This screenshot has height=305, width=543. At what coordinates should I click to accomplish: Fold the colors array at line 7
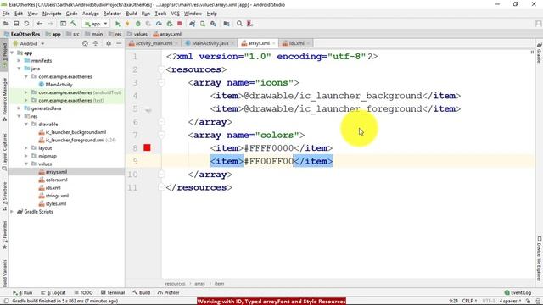pos(161,136)
